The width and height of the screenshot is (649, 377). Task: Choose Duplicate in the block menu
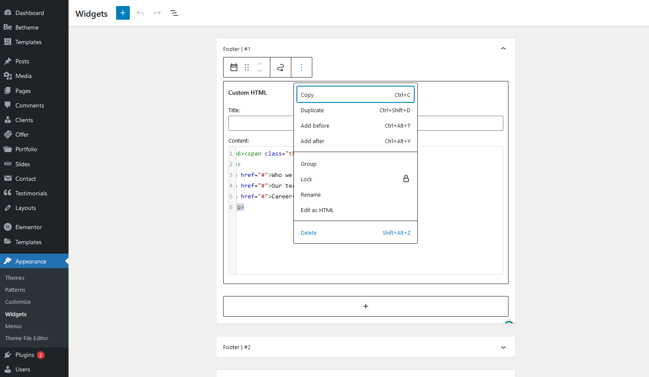[x=356, y=110]
